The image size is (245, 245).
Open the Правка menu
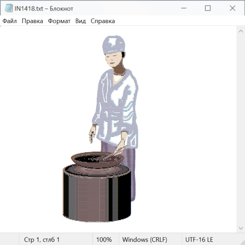(32, 21)
